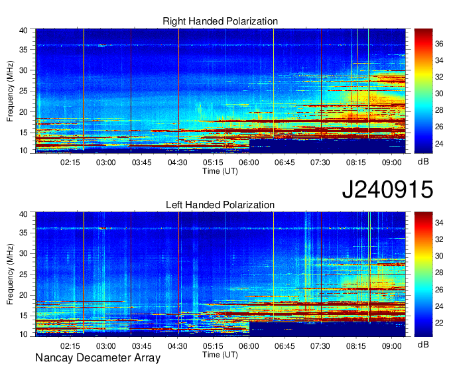This screenshot has width=451, height=366.
Task: Click 05:15 tick on Right Handed time axis
Action: point(213,162)
